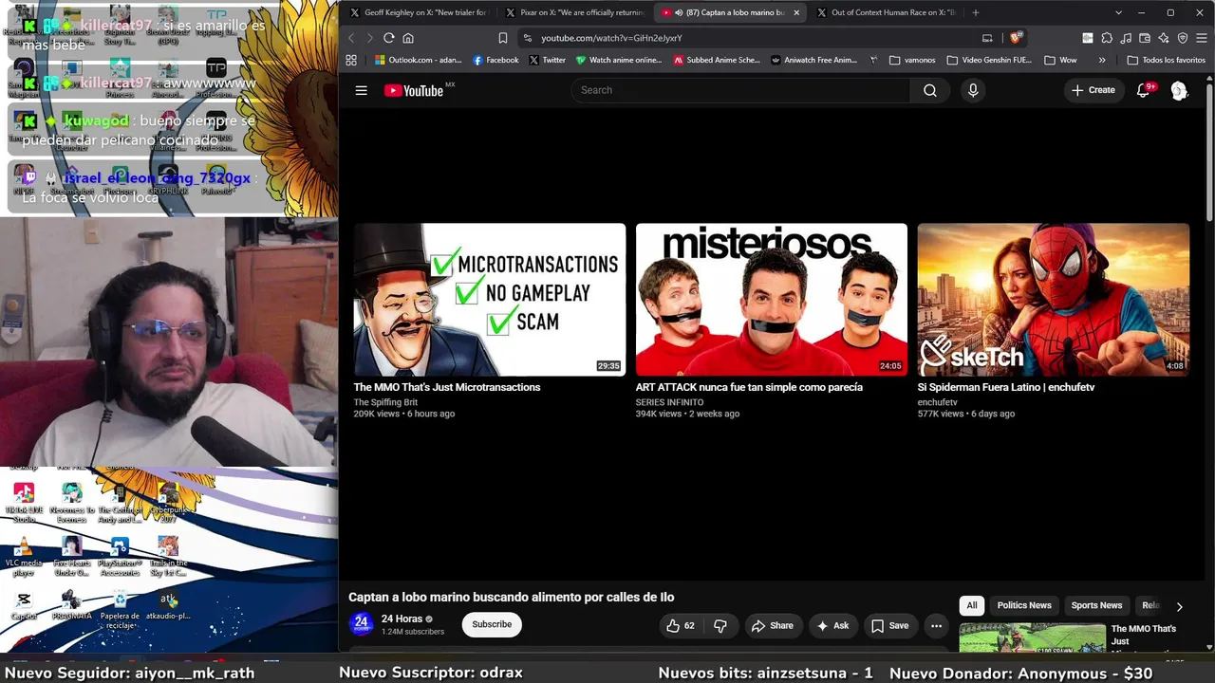Reload the page in the browser
The height and width of the screenshot is (683, 1215).
click(x=388, y=38)
